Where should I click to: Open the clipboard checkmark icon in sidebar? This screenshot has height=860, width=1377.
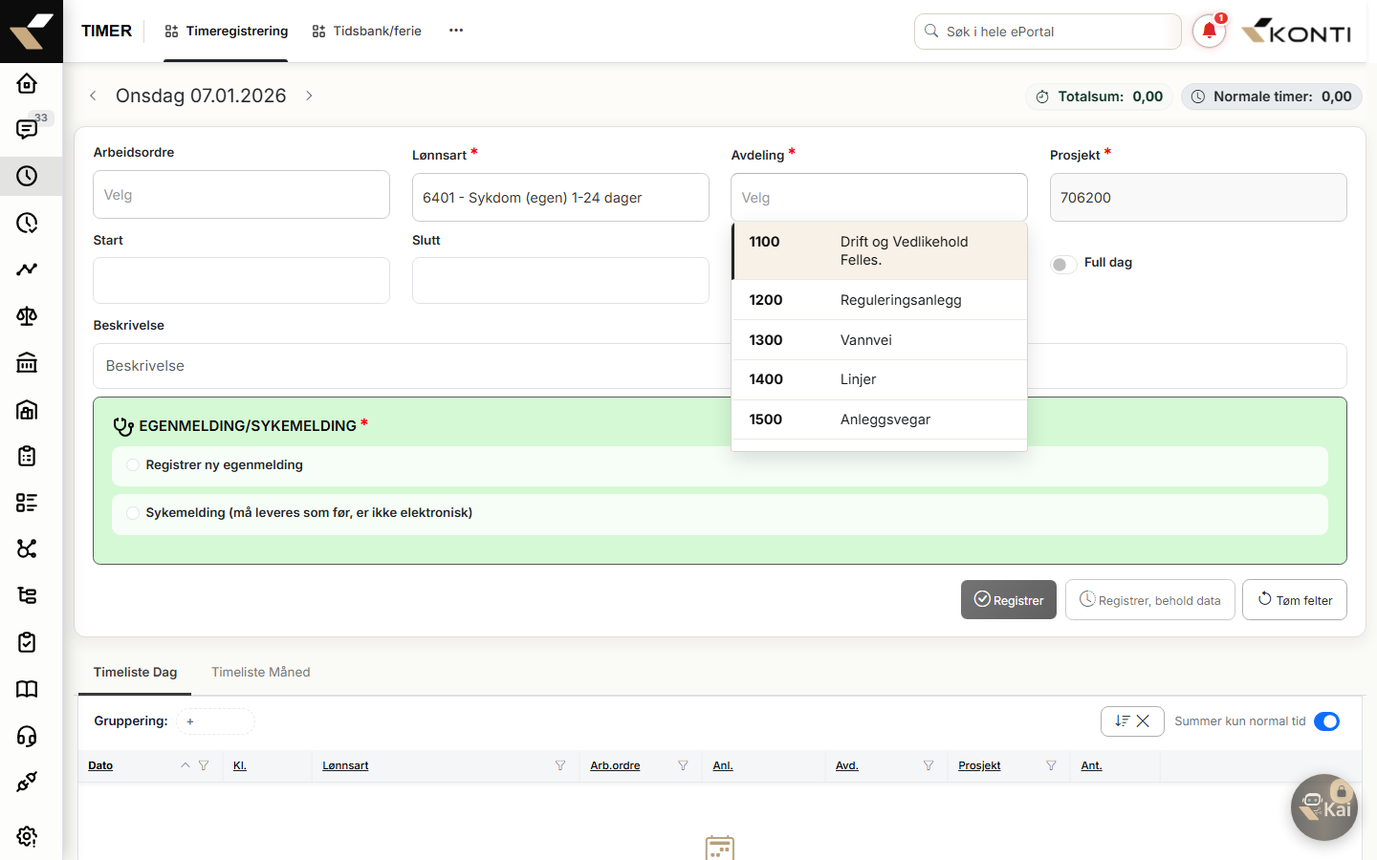tap(27, 642)
